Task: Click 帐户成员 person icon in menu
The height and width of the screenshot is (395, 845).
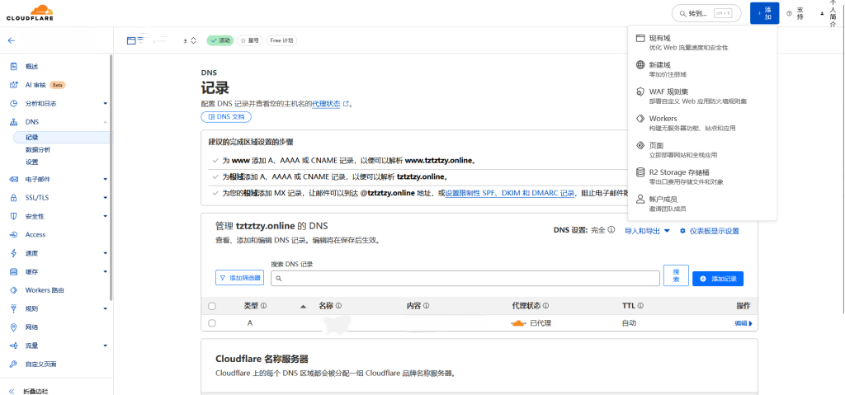Action: [640, 199]
